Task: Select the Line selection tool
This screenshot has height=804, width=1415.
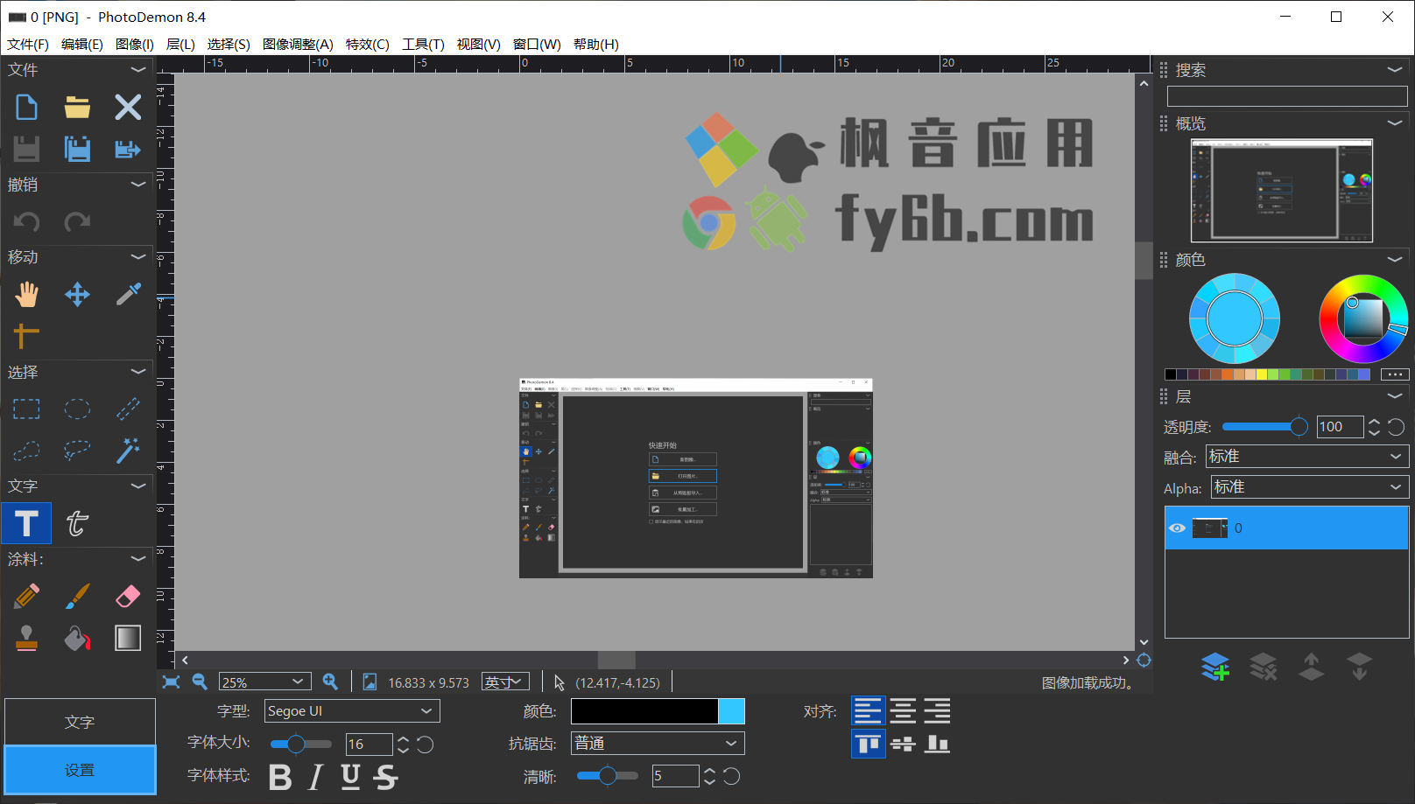Action: click(x=128, y=409)
